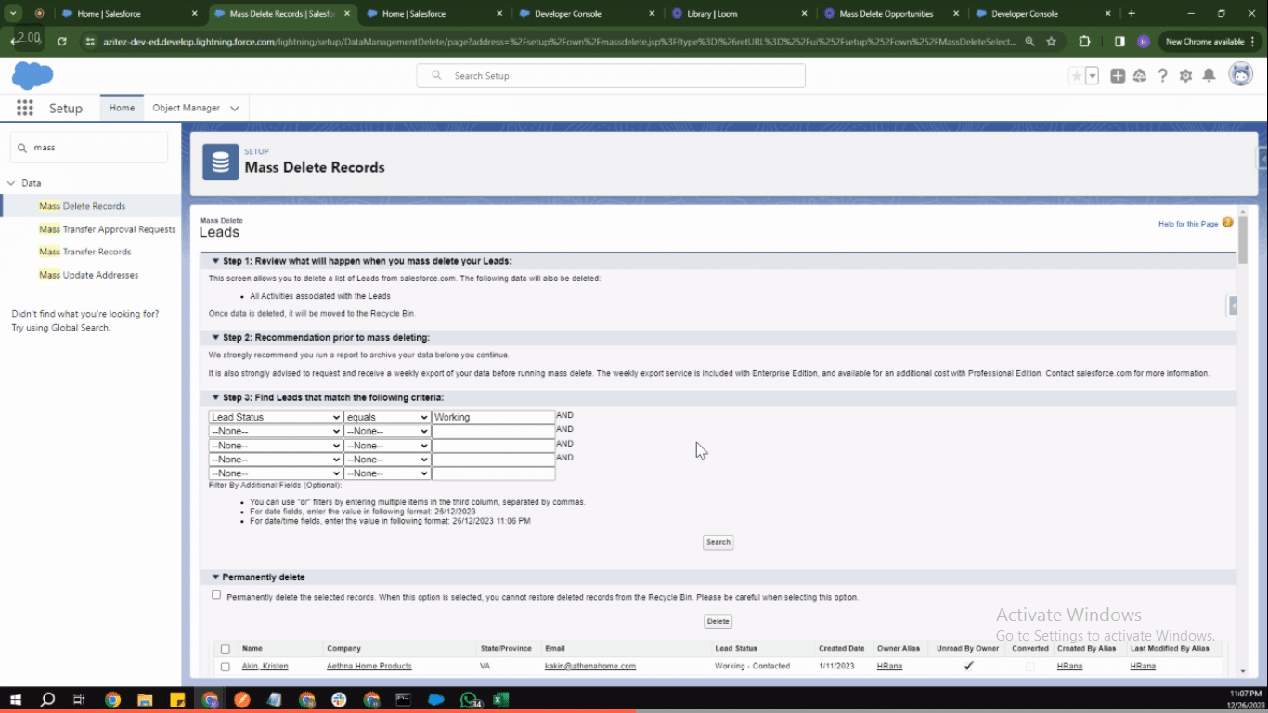Open the equals operator dropdown

click(387, 418)
